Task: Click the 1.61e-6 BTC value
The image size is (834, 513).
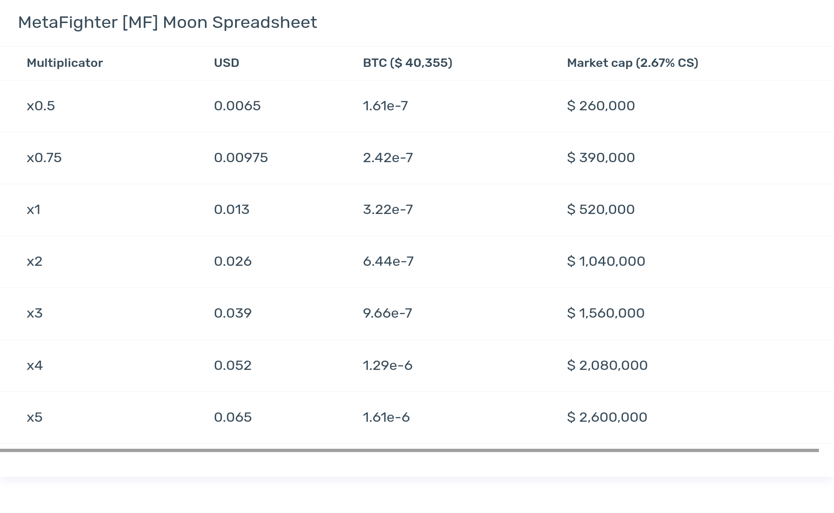Action: click(x=386, y=417)
